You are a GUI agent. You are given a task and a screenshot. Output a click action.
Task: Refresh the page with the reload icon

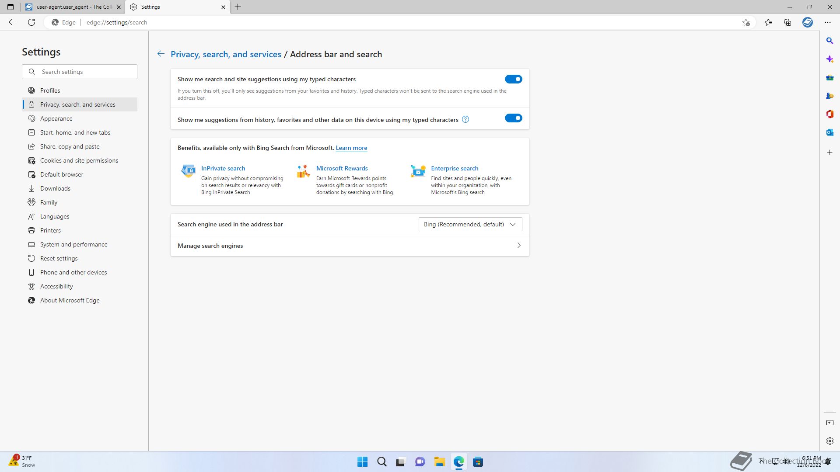coord(31,22)
